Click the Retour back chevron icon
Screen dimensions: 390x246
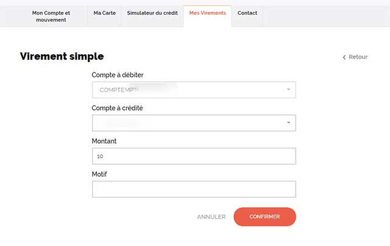tap(344, 57)
